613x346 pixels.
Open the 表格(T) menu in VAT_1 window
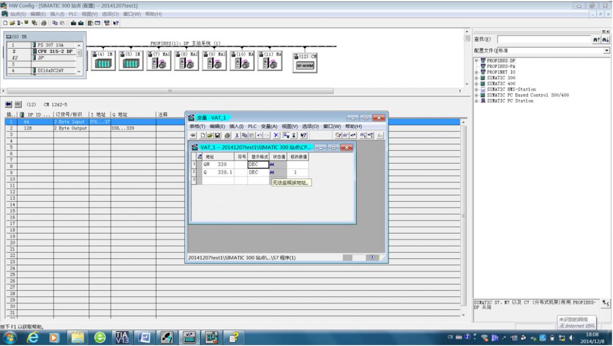tap(197, 127)
